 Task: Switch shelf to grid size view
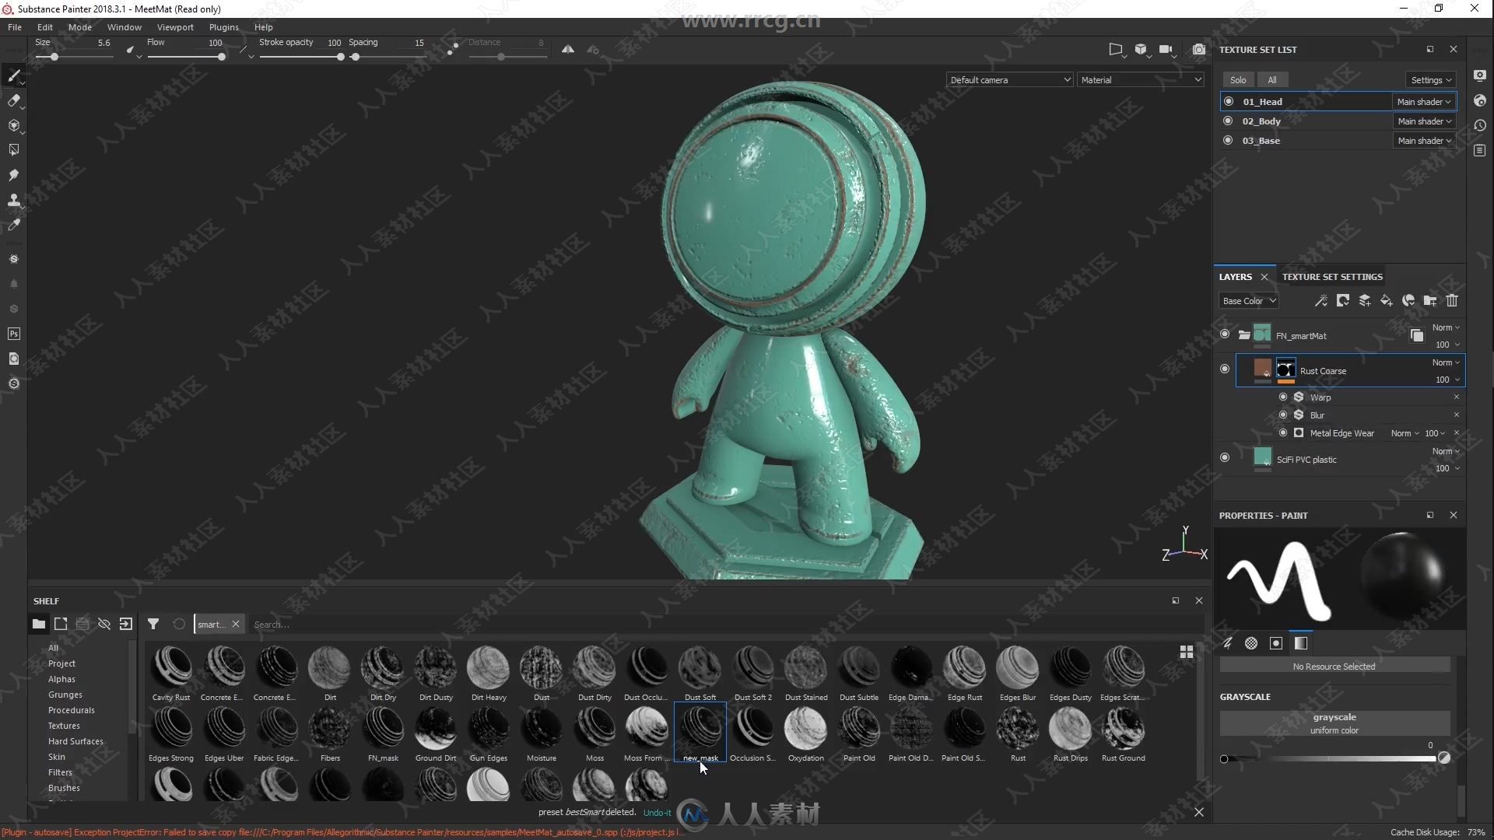[x=1187, y=652]
